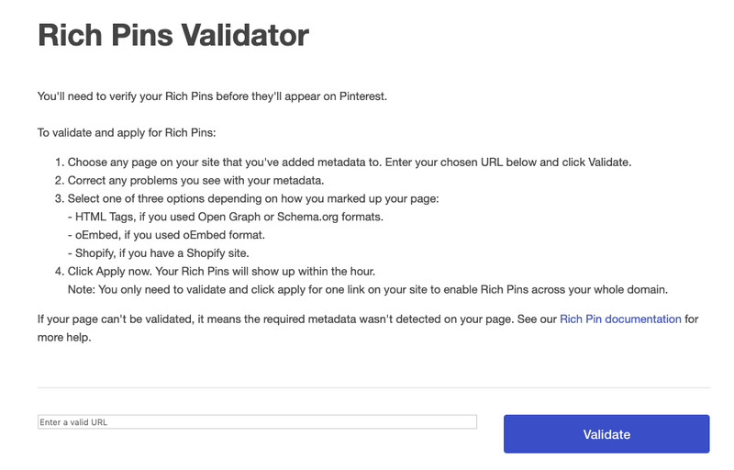Click the 'Shopify' site option line

click(158, 253)
